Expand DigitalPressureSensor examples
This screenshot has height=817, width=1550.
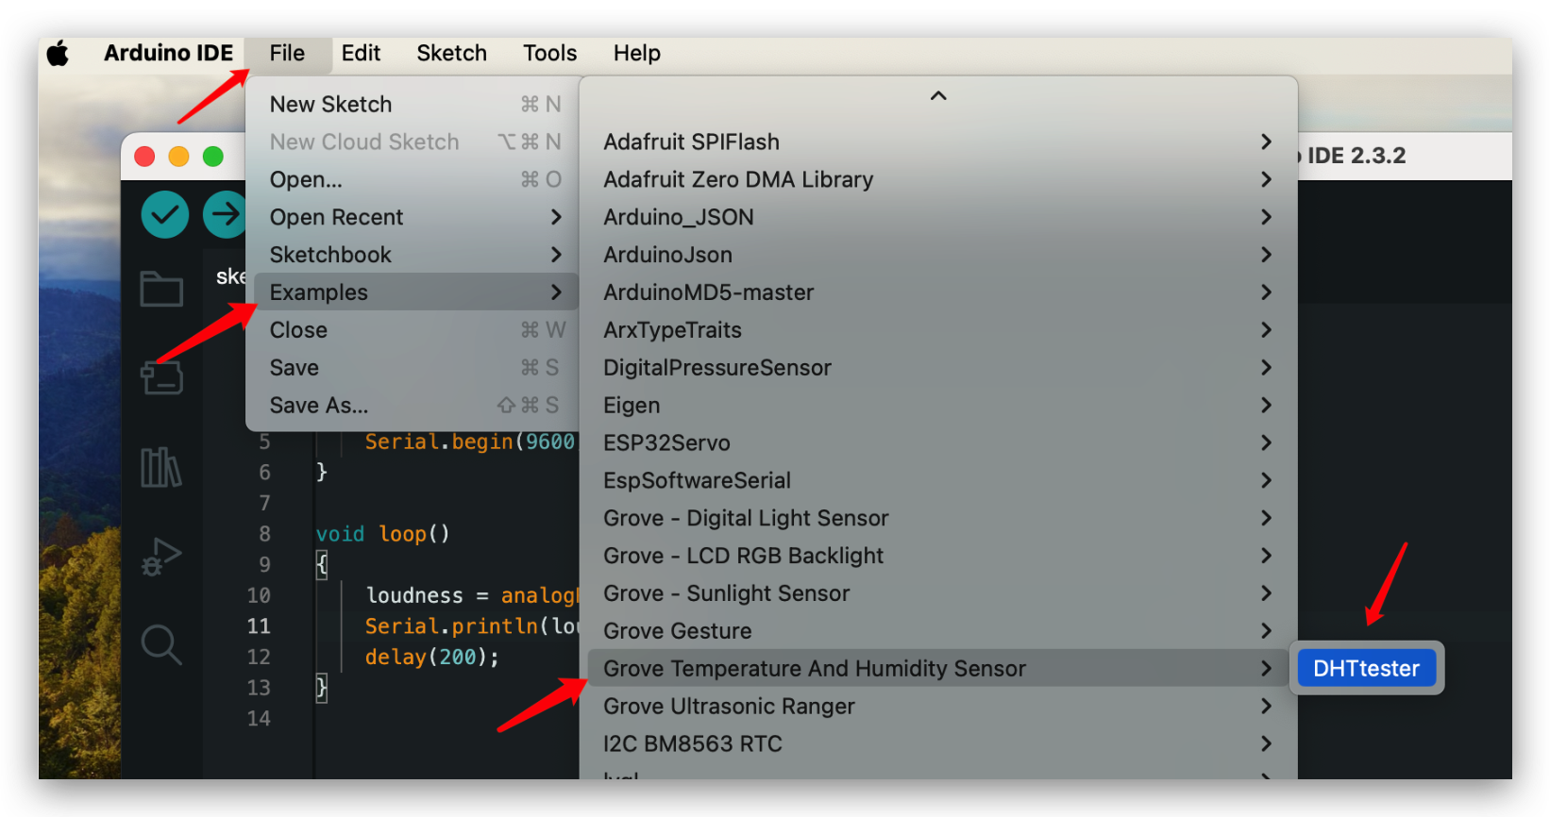tap(938, 368)
